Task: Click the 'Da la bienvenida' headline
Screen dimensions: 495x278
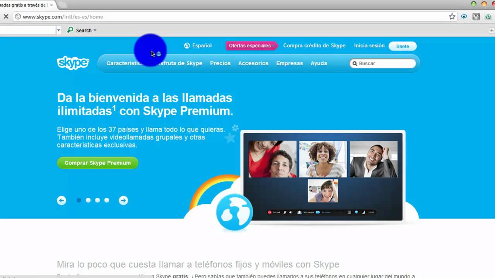Action: pyautogui.click(x=145, y=104)
